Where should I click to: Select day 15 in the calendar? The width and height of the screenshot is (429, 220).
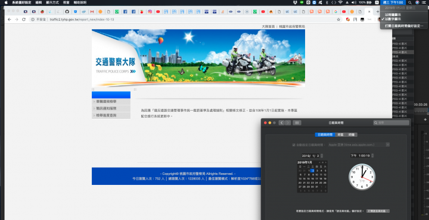pos(309,179)
